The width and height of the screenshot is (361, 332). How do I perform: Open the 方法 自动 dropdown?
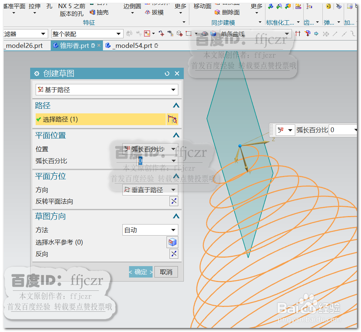(x=150, y=230)
